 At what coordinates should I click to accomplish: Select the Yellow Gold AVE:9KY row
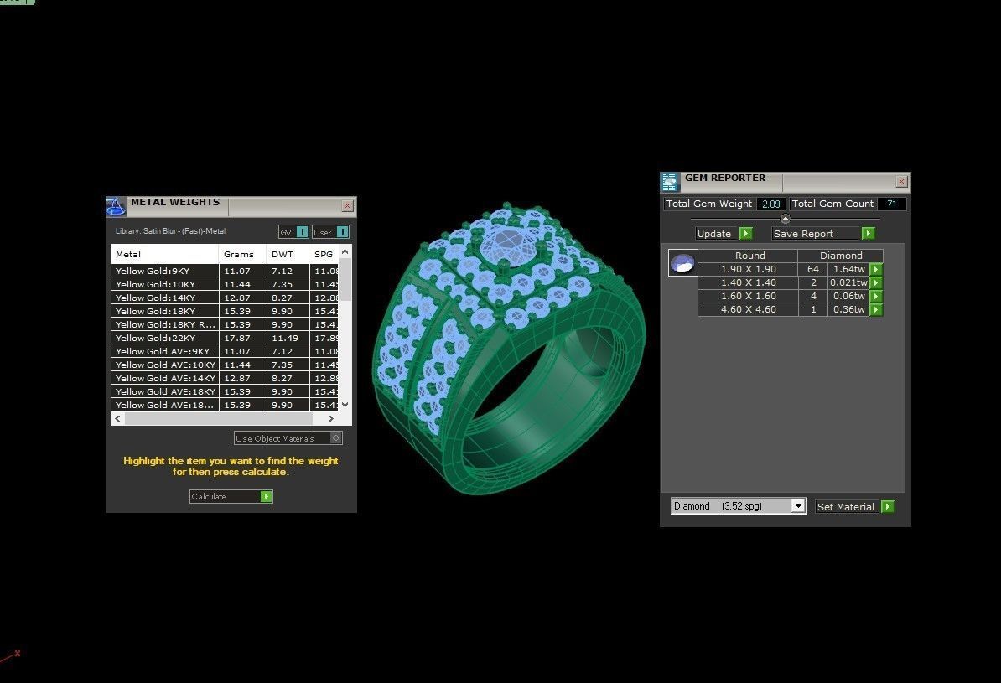tap(224, 351)
